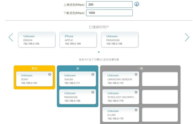Viewport: 193px width, 124px height.
Task: Click the carousel page indicator dot
Action: tap(99, 52)
